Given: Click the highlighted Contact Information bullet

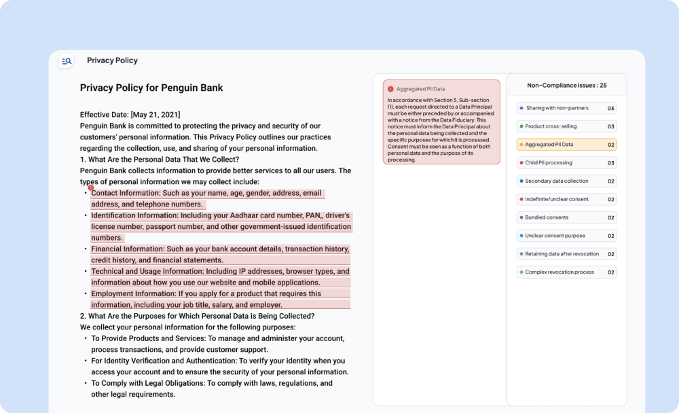Looking at the screenshot, I should (x=207, y=198).
